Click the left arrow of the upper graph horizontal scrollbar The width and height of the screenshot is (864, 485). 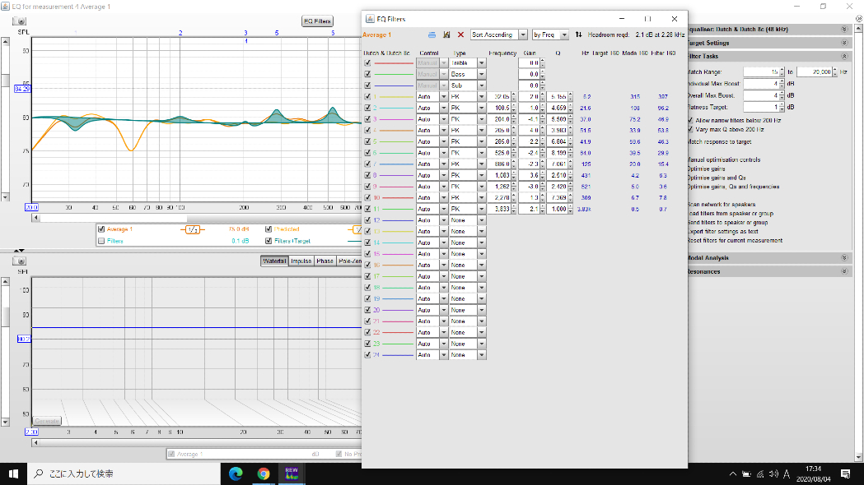(35, 218)
